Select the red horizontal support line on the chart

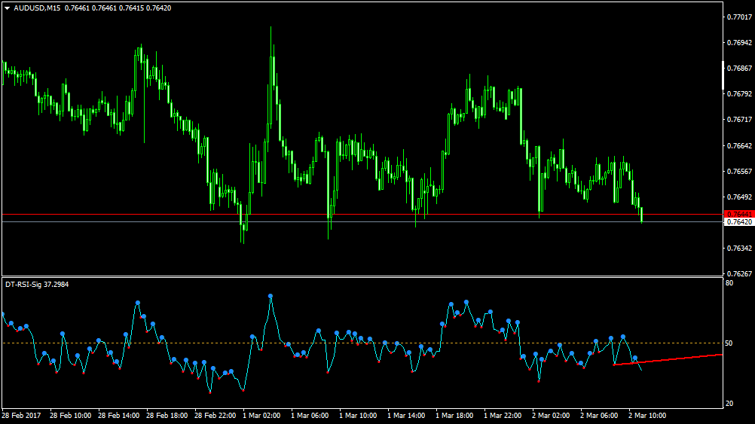click(362, 214)
